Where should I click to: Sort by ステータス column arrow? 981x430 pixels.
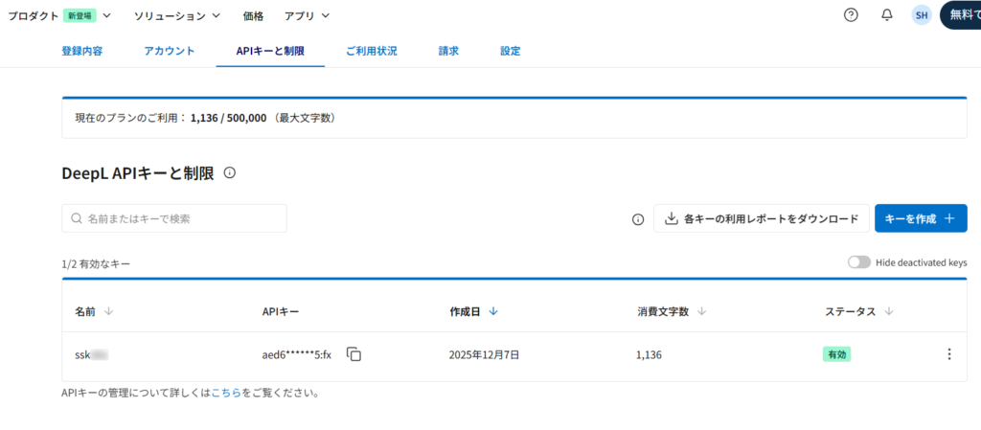pyautogui.click(x=889, y=311)
